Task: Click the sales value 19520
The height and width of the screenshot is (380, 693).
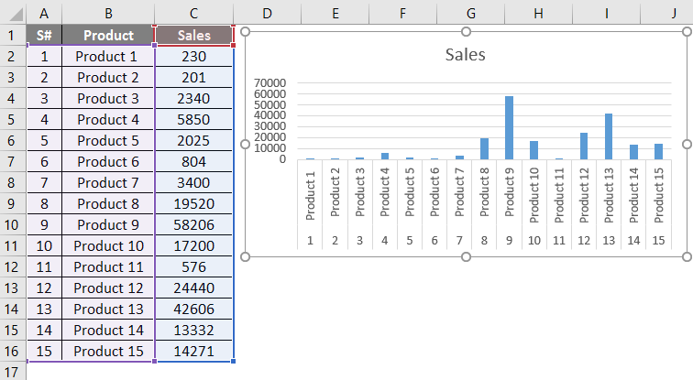Action: (x=193, y=204)
